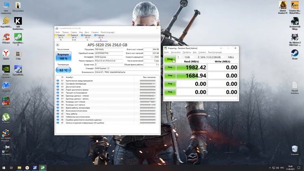The width and height of the screenshot is (304, 171).
Task: Select the SMART attribute row with ID 02
Action: pos(108,84)
